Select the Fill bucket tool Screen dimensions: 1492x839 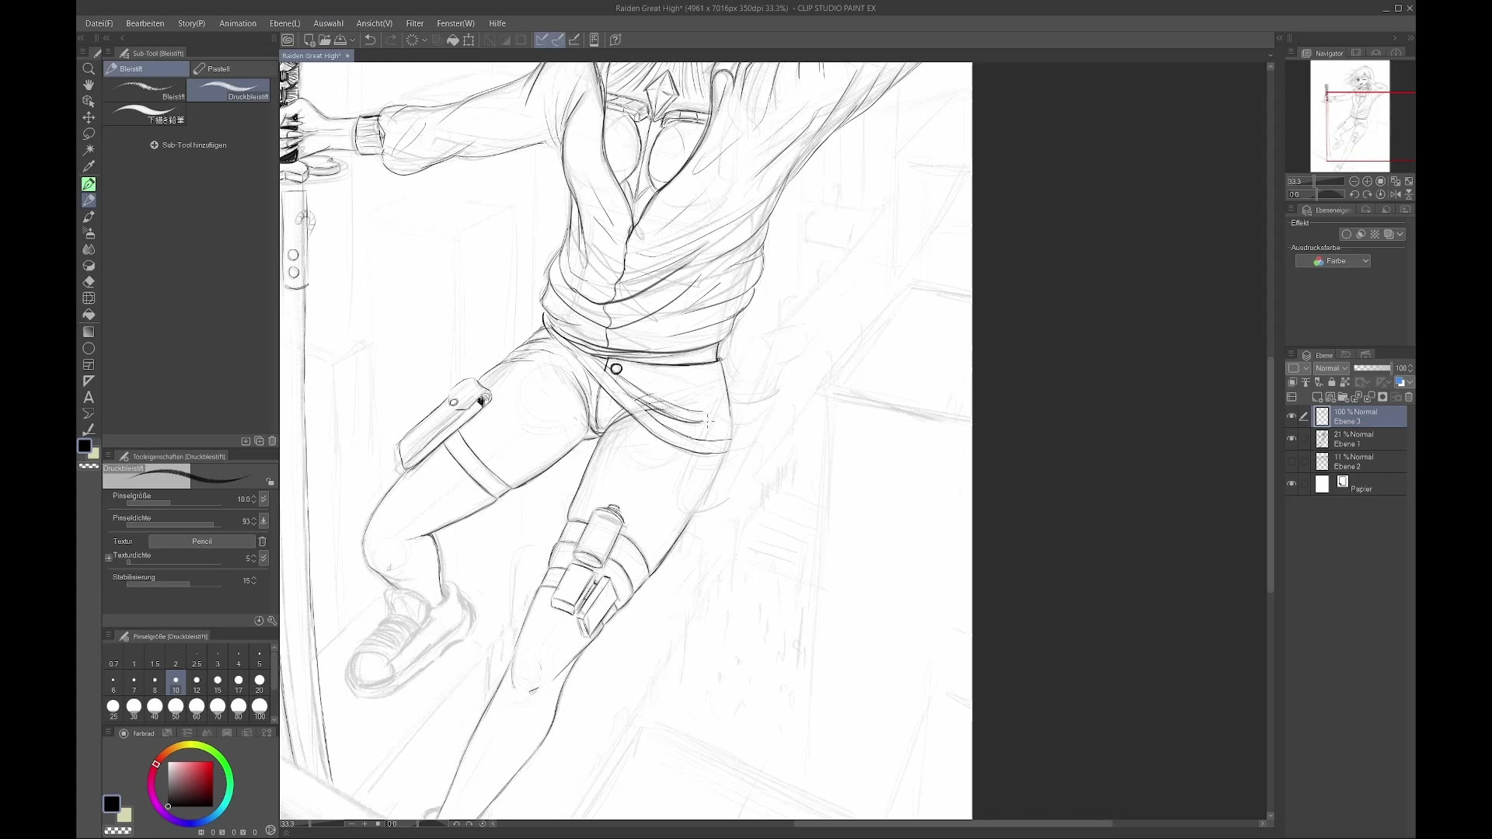(89, 315)
